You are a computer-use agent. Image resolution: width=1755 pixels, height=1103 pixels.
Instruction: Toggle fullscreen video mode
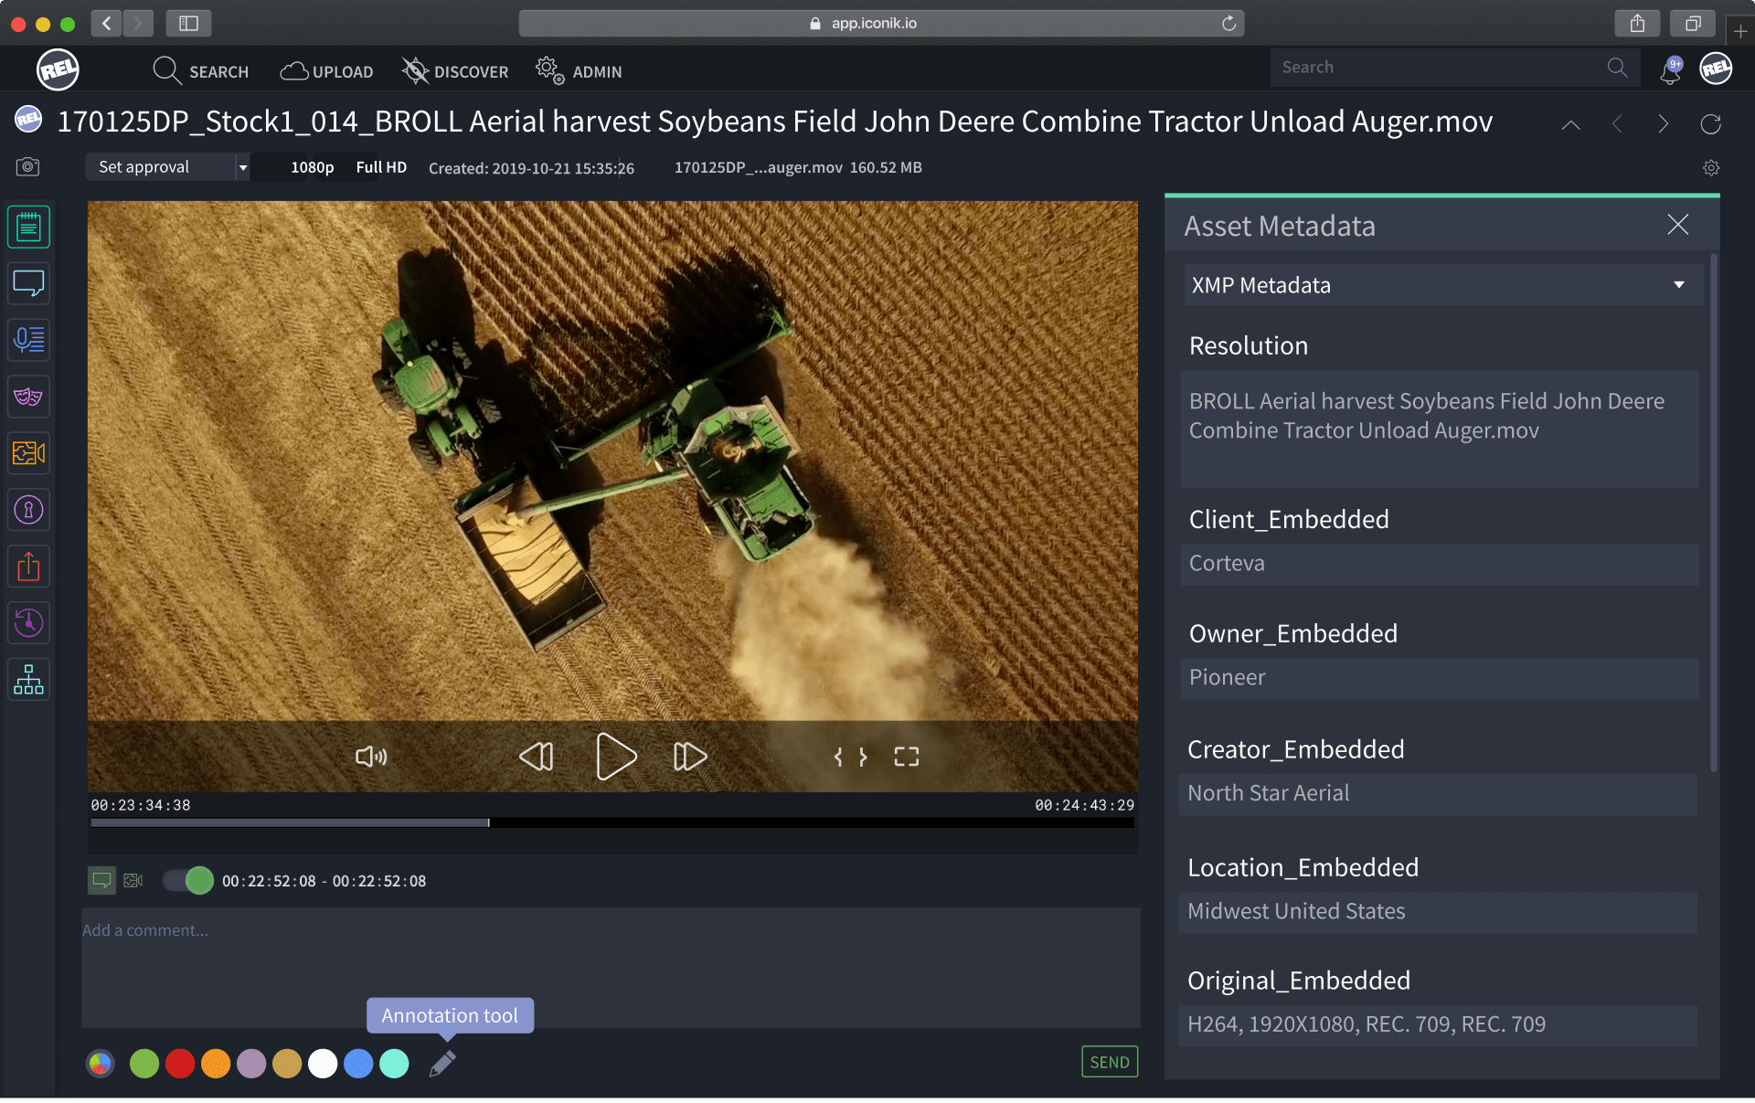[906, 757]
